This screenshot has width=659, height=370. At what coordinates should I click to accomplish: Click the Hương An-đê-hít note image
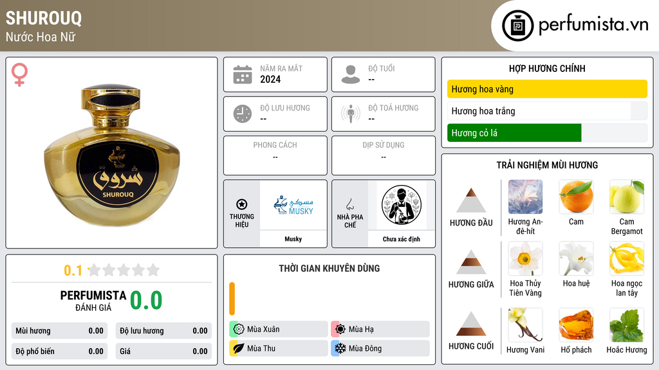(525, 197)
